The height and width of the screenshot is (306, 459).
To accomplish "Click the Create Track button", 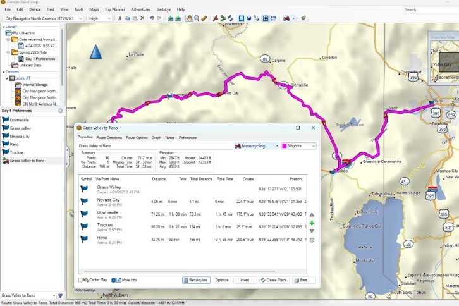I will [274, 280].
